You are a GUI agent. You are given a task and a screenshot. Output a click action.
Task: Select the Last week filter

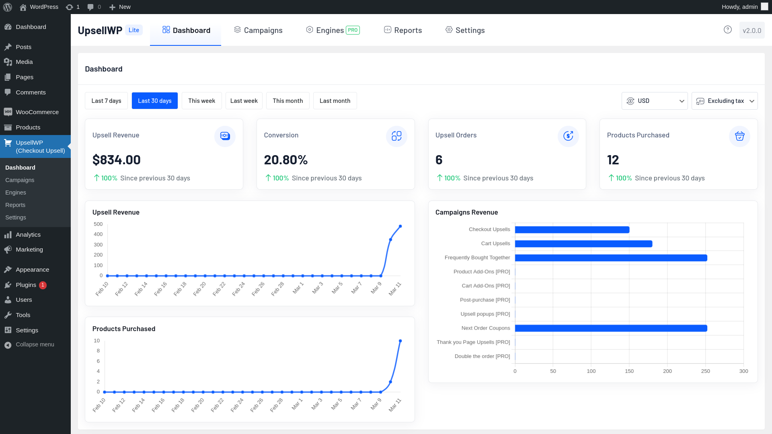pos(244,101)
